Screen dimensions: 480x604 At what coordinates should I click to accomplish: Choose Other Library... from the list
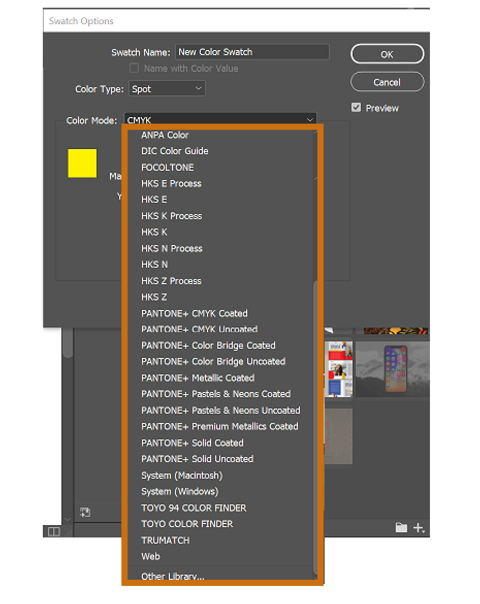coord(172,576)
